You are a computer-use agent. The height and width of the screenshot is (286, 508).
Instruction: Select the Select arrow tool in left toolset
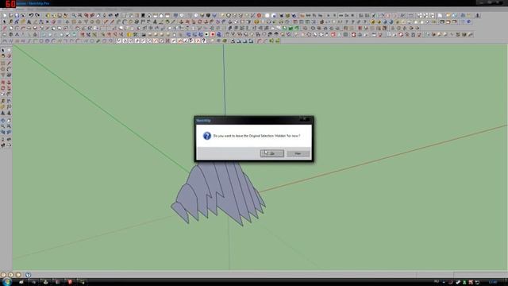[x=3, y=50]
